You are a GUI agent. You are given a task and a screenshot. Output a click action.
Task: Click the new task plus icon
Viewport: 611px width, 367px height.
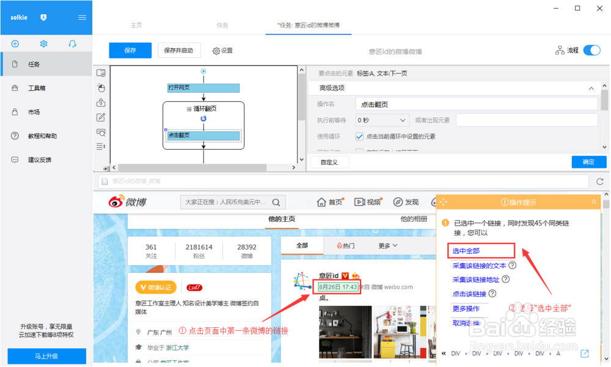[15, 43]
